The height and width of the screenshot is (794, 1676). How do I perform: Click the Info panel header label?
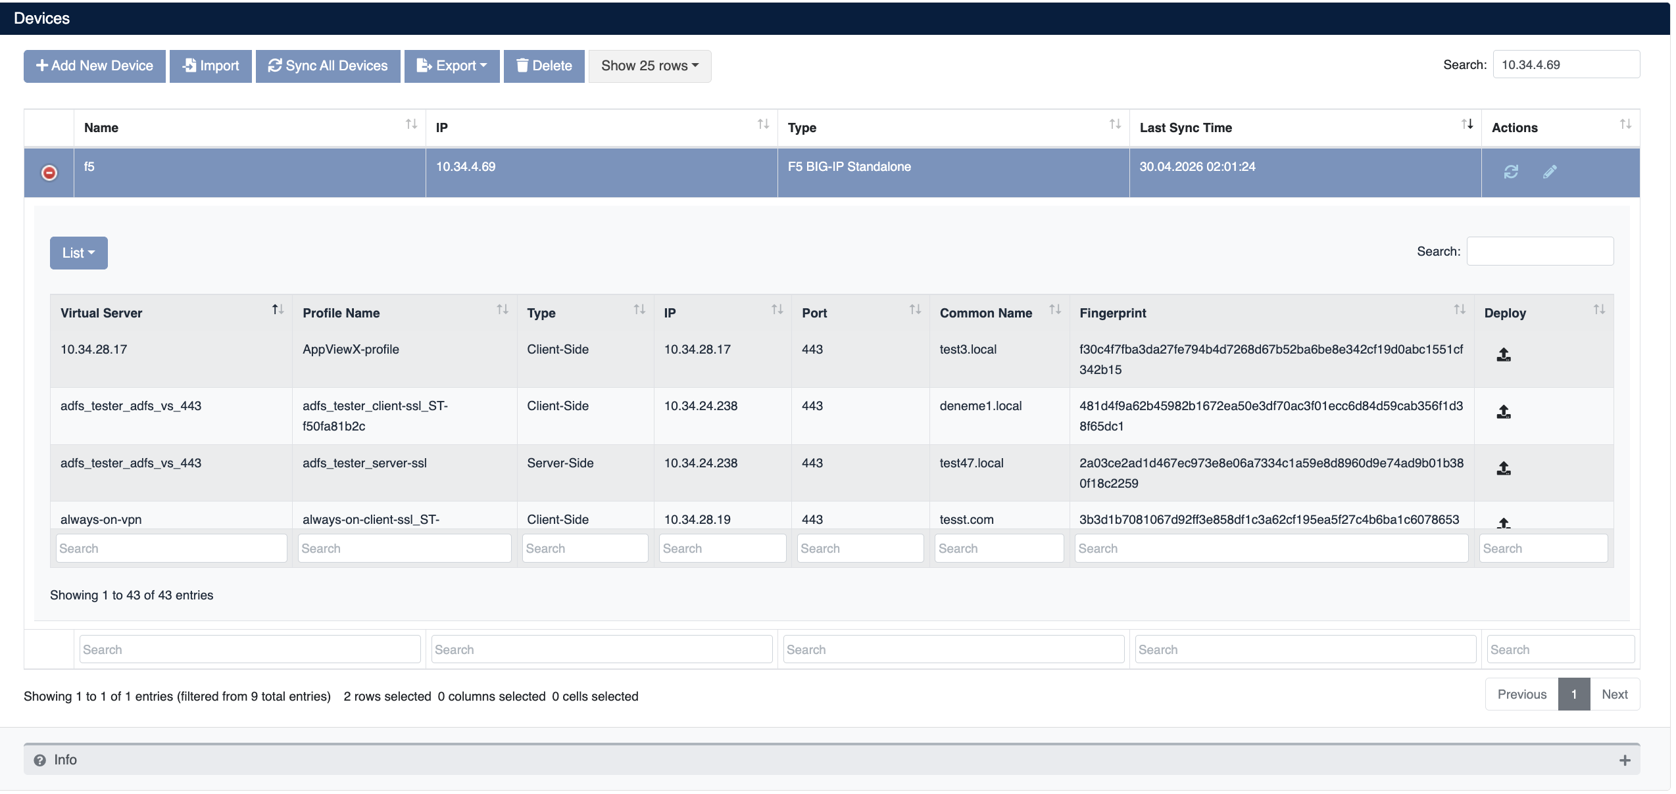65,760
